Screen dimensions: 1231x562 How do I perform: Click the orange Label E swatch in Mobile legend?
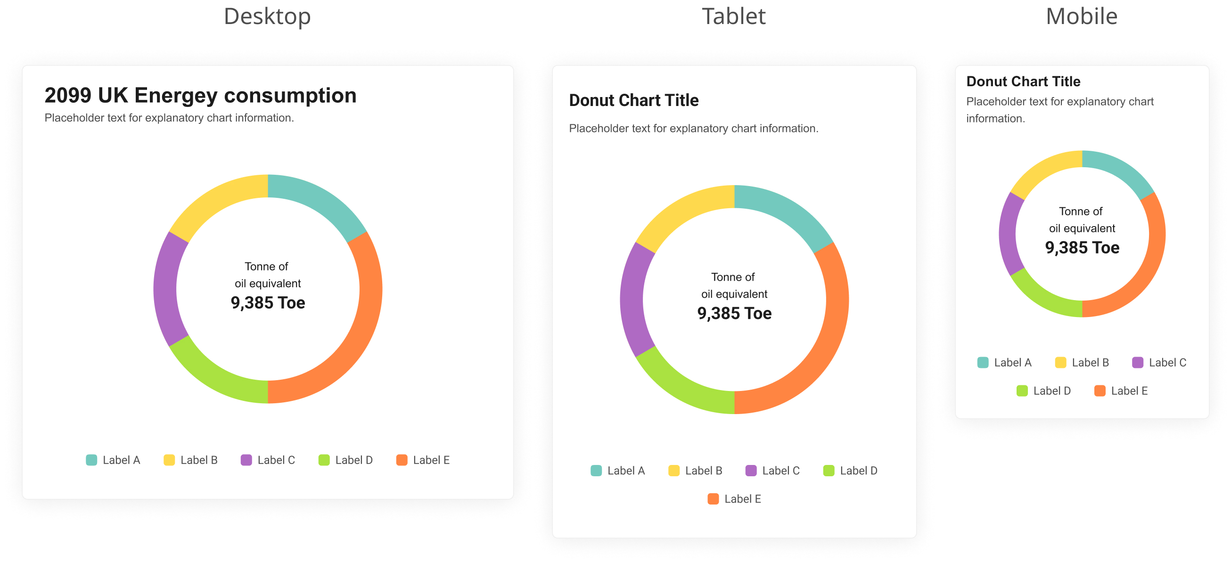(x=1100, y=391)
